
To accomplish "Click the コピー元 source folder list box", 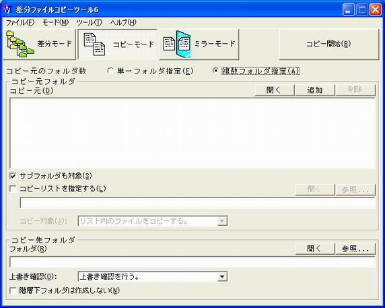I will point(193,133).
